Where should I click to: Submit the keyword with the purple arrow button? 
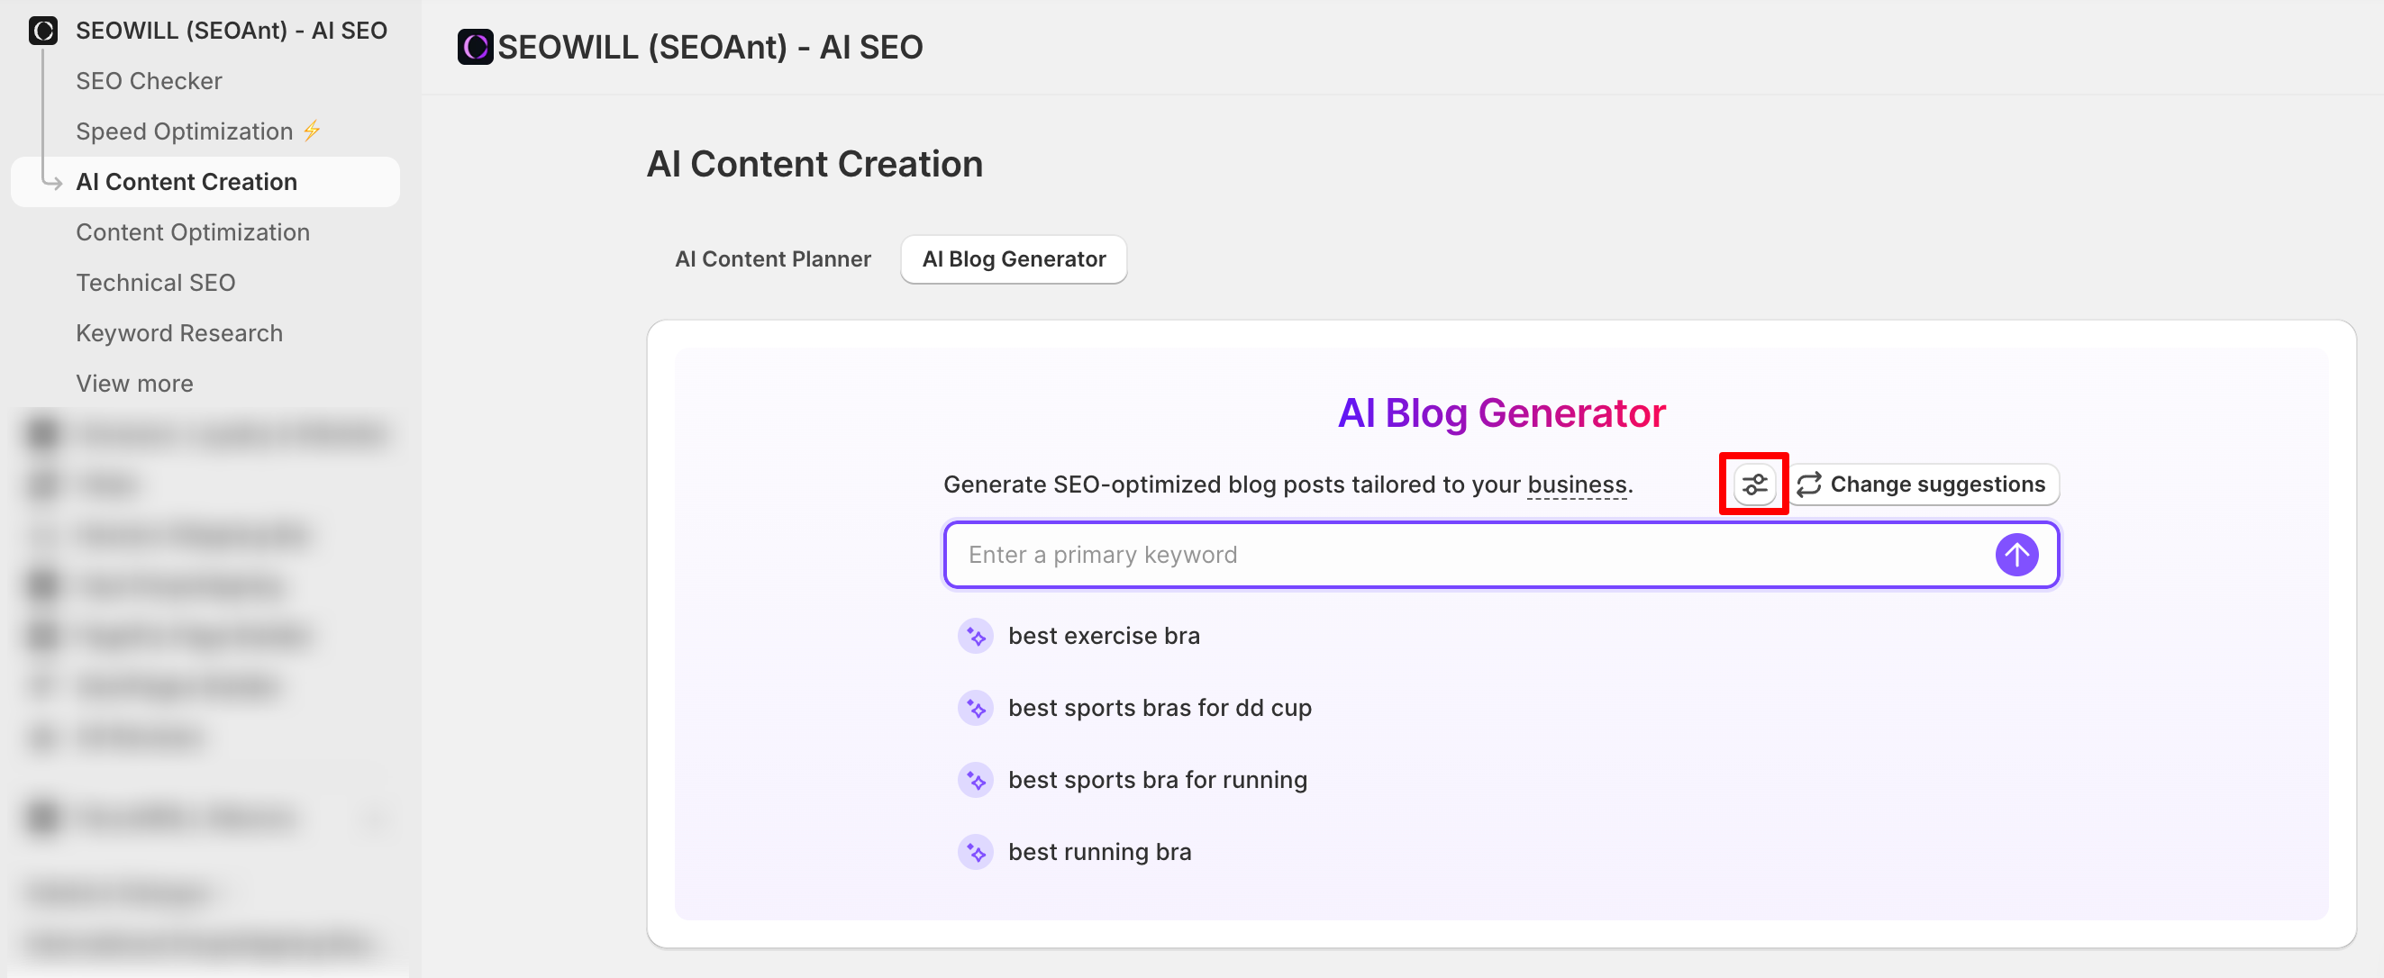[2015, 554]
